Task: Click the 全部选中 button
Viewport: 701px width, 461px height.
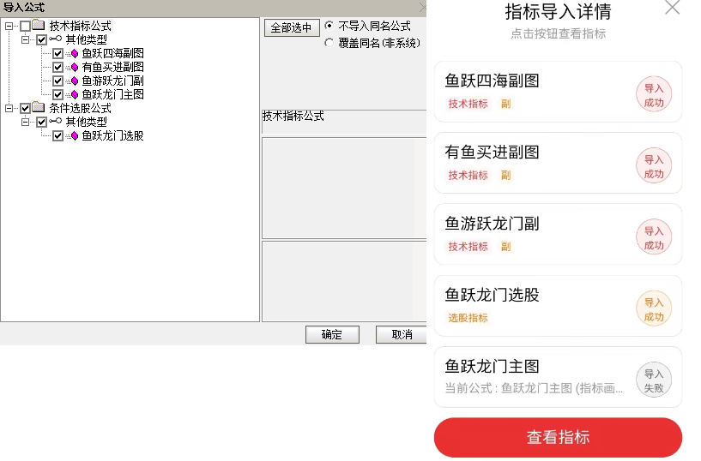Action: tap(292, 27)
